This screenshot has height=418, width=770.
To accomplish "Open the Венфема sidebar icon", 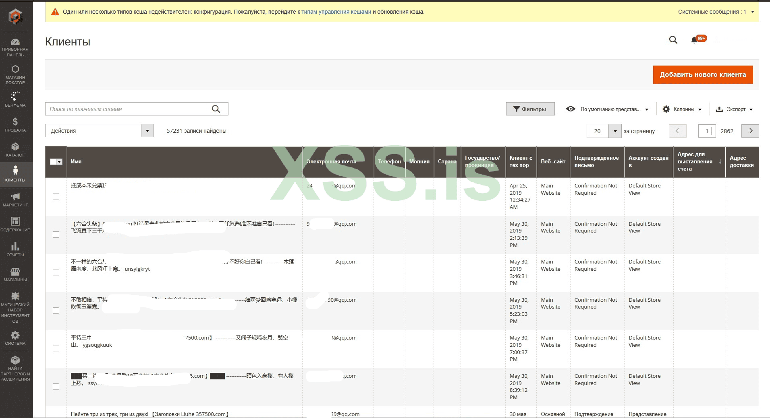I will tap(15, 96).
